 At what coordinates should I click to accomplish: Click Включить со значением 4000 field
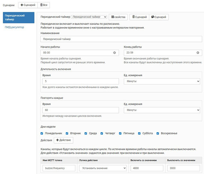pos(147,168)
